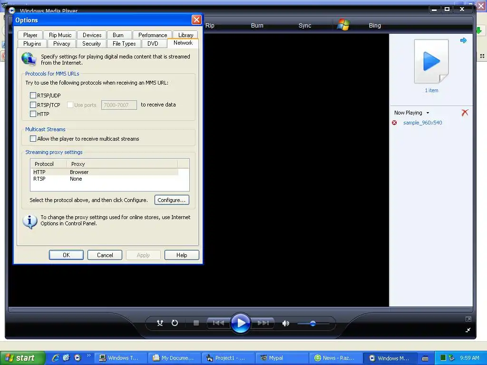The image size is (487, 365).
Task: Stop playback with the square Stop button
Action: 196,323
